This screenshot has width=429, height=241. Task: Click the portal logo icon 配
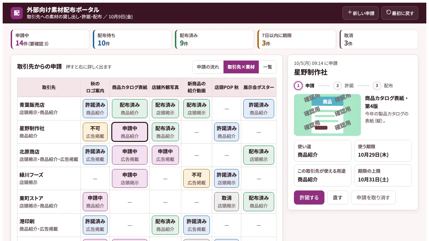tap(17, 13)
